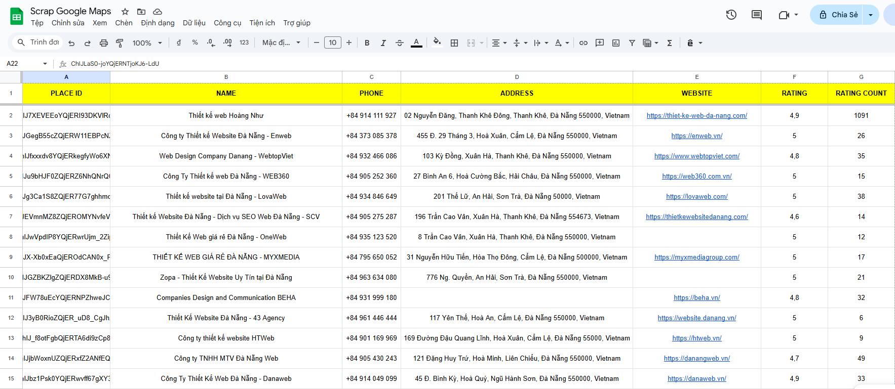
Task: Select row 9 header
Action: [x=11, y=257]
